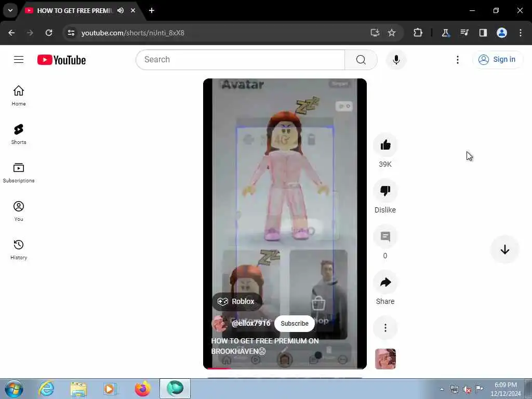Subscribe to the @ellox7916 channel

[x=294, y=323]
